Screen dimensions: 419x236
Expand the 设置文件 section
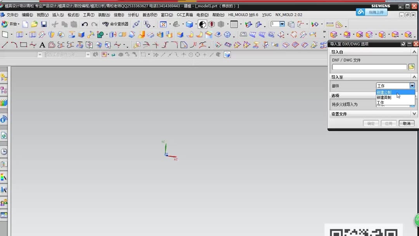(x=414, y=114)
